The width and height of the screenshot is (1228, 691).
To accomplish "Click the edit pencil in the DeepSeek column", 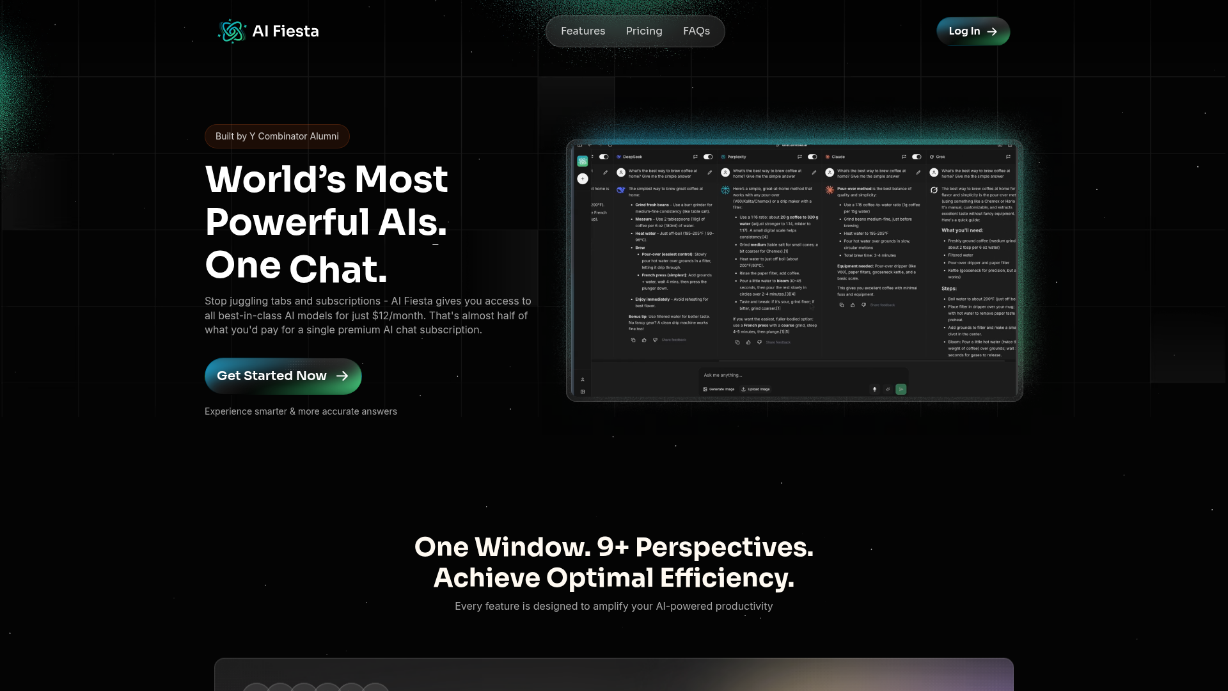I will tap(709, 173).
